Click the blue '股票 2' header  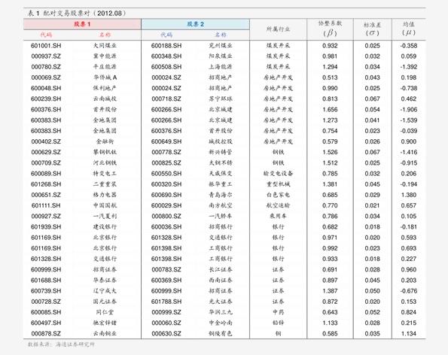(196, 24)
